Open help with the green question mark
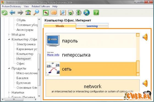This screenshot has width=154, height=102. coord(96,13)
